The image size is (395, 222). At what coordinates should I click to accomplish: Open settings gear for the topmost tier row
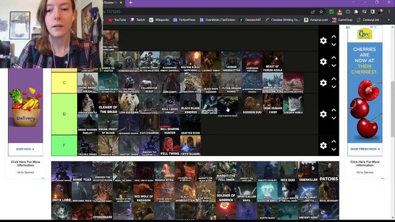(323, 41)
